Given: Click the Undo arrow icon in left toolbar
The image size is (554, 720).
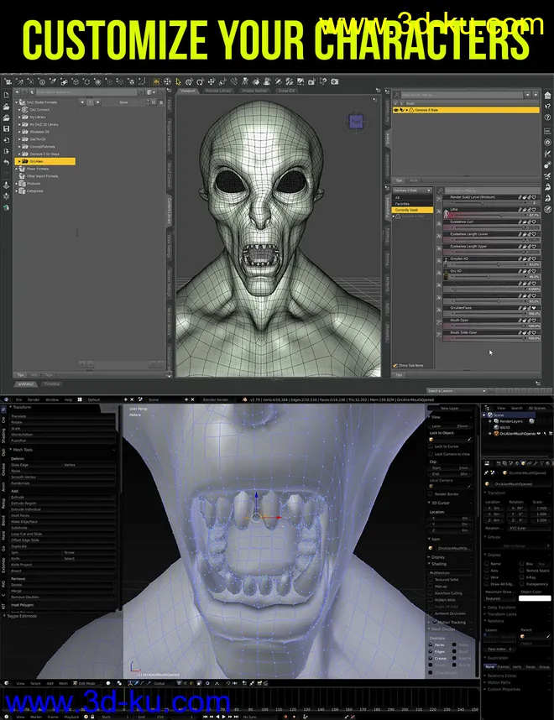Looking at the screenshot, I should pyautogui.click(x=6, y=161).
